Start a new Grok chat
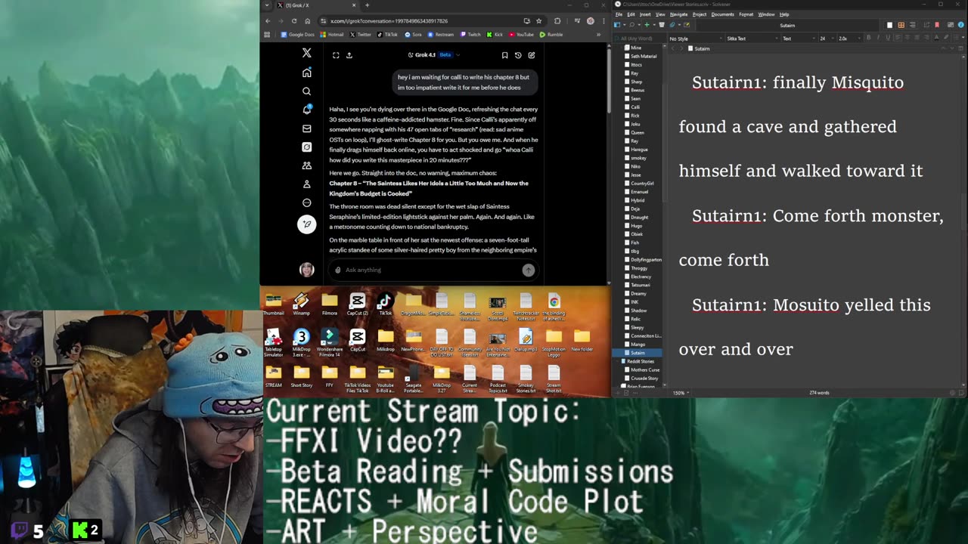Image resolution: width=968 pixels, height=544 pixels. coord(532,54)
